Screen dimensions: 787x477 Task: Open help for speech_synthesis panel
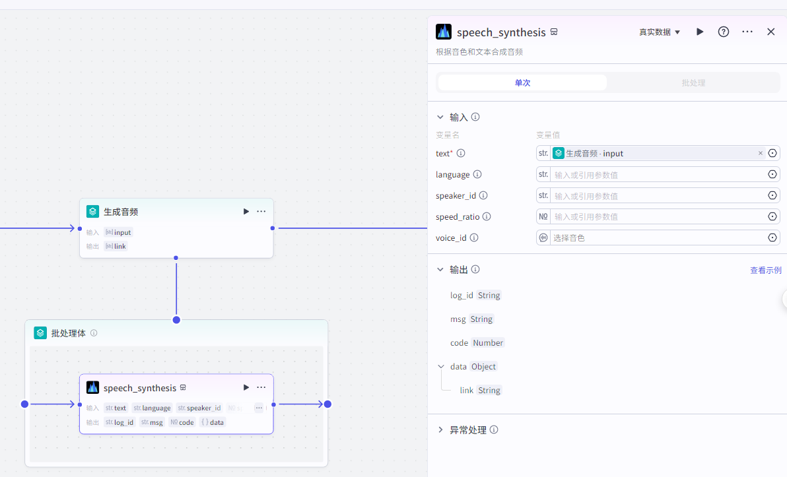click(x=724, y=32)
